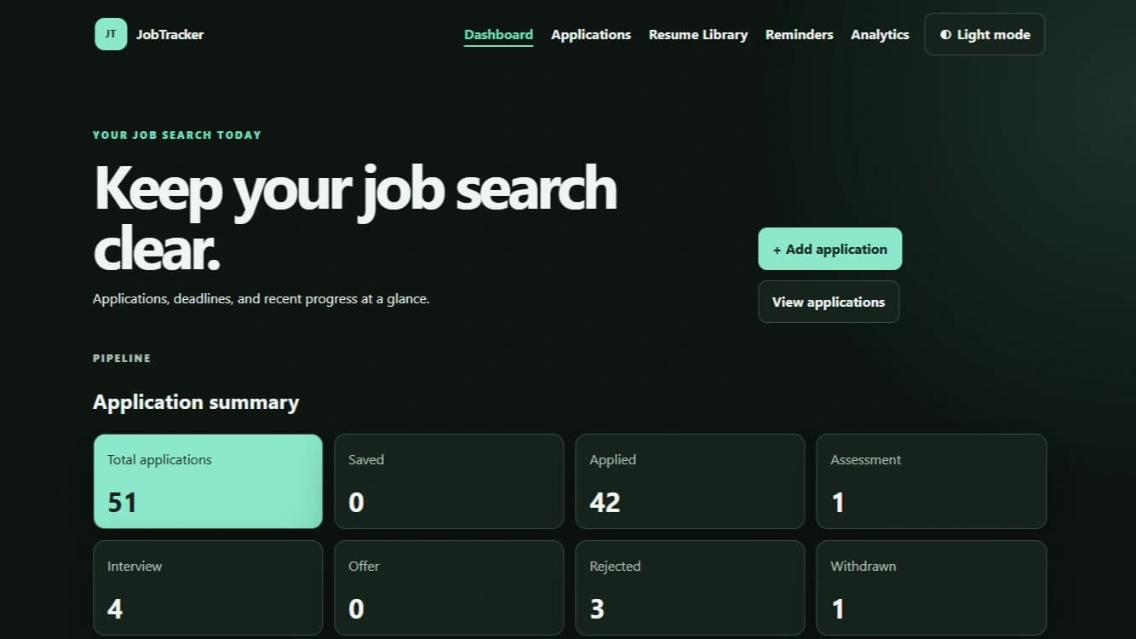The image size is (1136, 639).
Task: Open the JobTracker home link
Action: (x=149, y=34)
